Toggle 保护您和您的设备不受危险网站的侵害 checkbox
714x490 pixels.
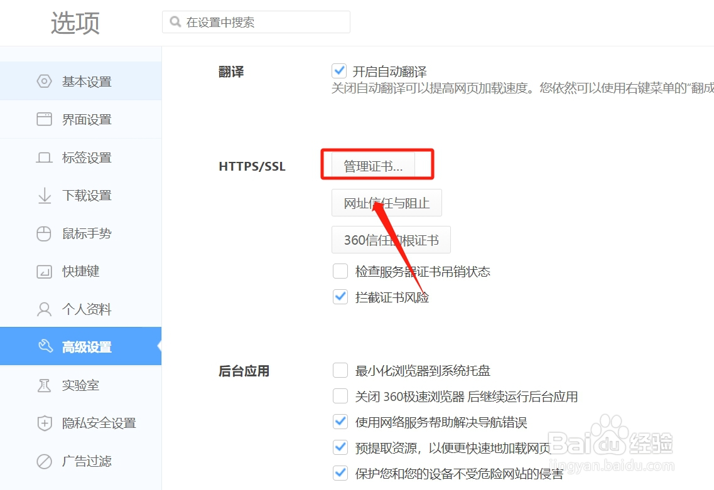(x=340, y=473)
